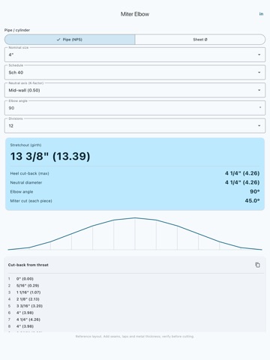Click row 3 value 1 1/16" (1.07)

tap(28, 292)
